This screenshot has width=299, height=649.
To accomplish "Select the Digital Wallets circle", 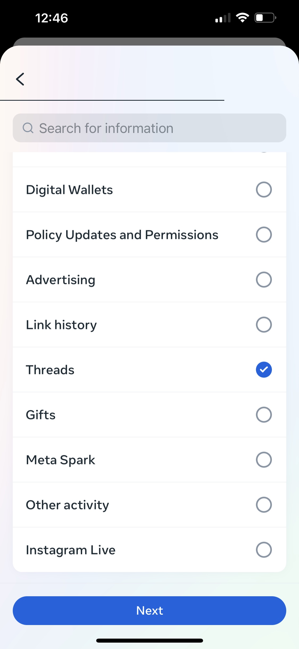I will [x=264, y=189].
